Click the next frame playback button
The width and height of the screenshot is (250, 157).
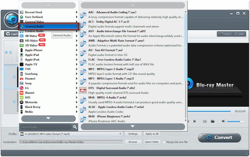click(x=195, y=121)
